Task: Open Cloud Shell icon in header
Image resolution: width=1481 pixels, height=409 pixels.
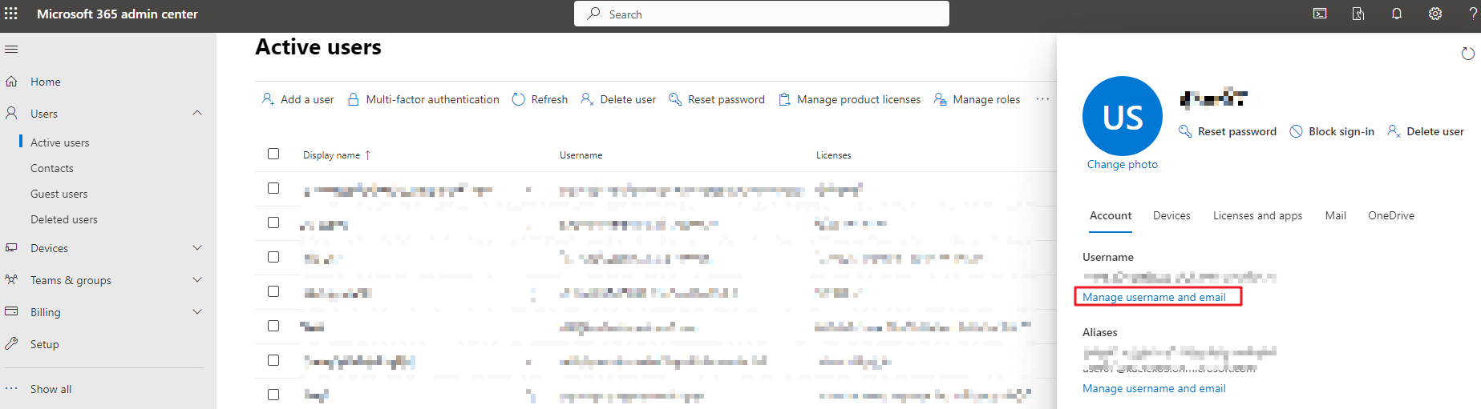Action: tap(1320, 14)
